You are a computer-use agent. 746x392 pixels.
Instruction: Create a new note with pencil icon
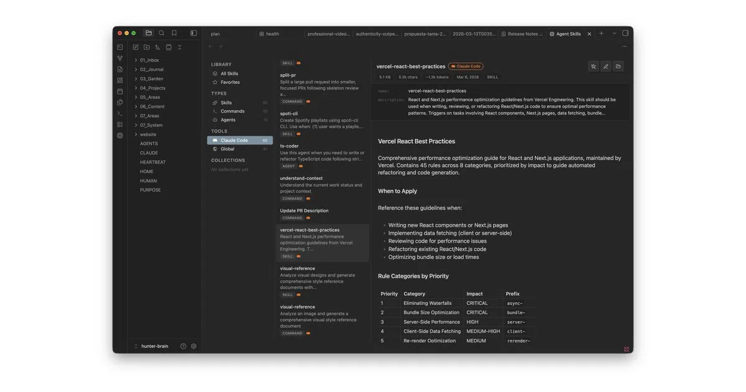(136, 47)
